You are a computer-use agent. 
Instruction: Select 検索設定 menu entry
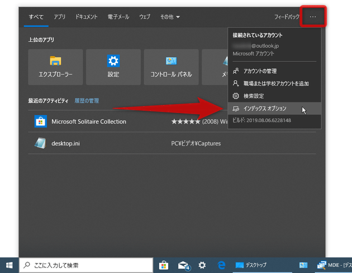pyautogui.click(x=274, y=96)
